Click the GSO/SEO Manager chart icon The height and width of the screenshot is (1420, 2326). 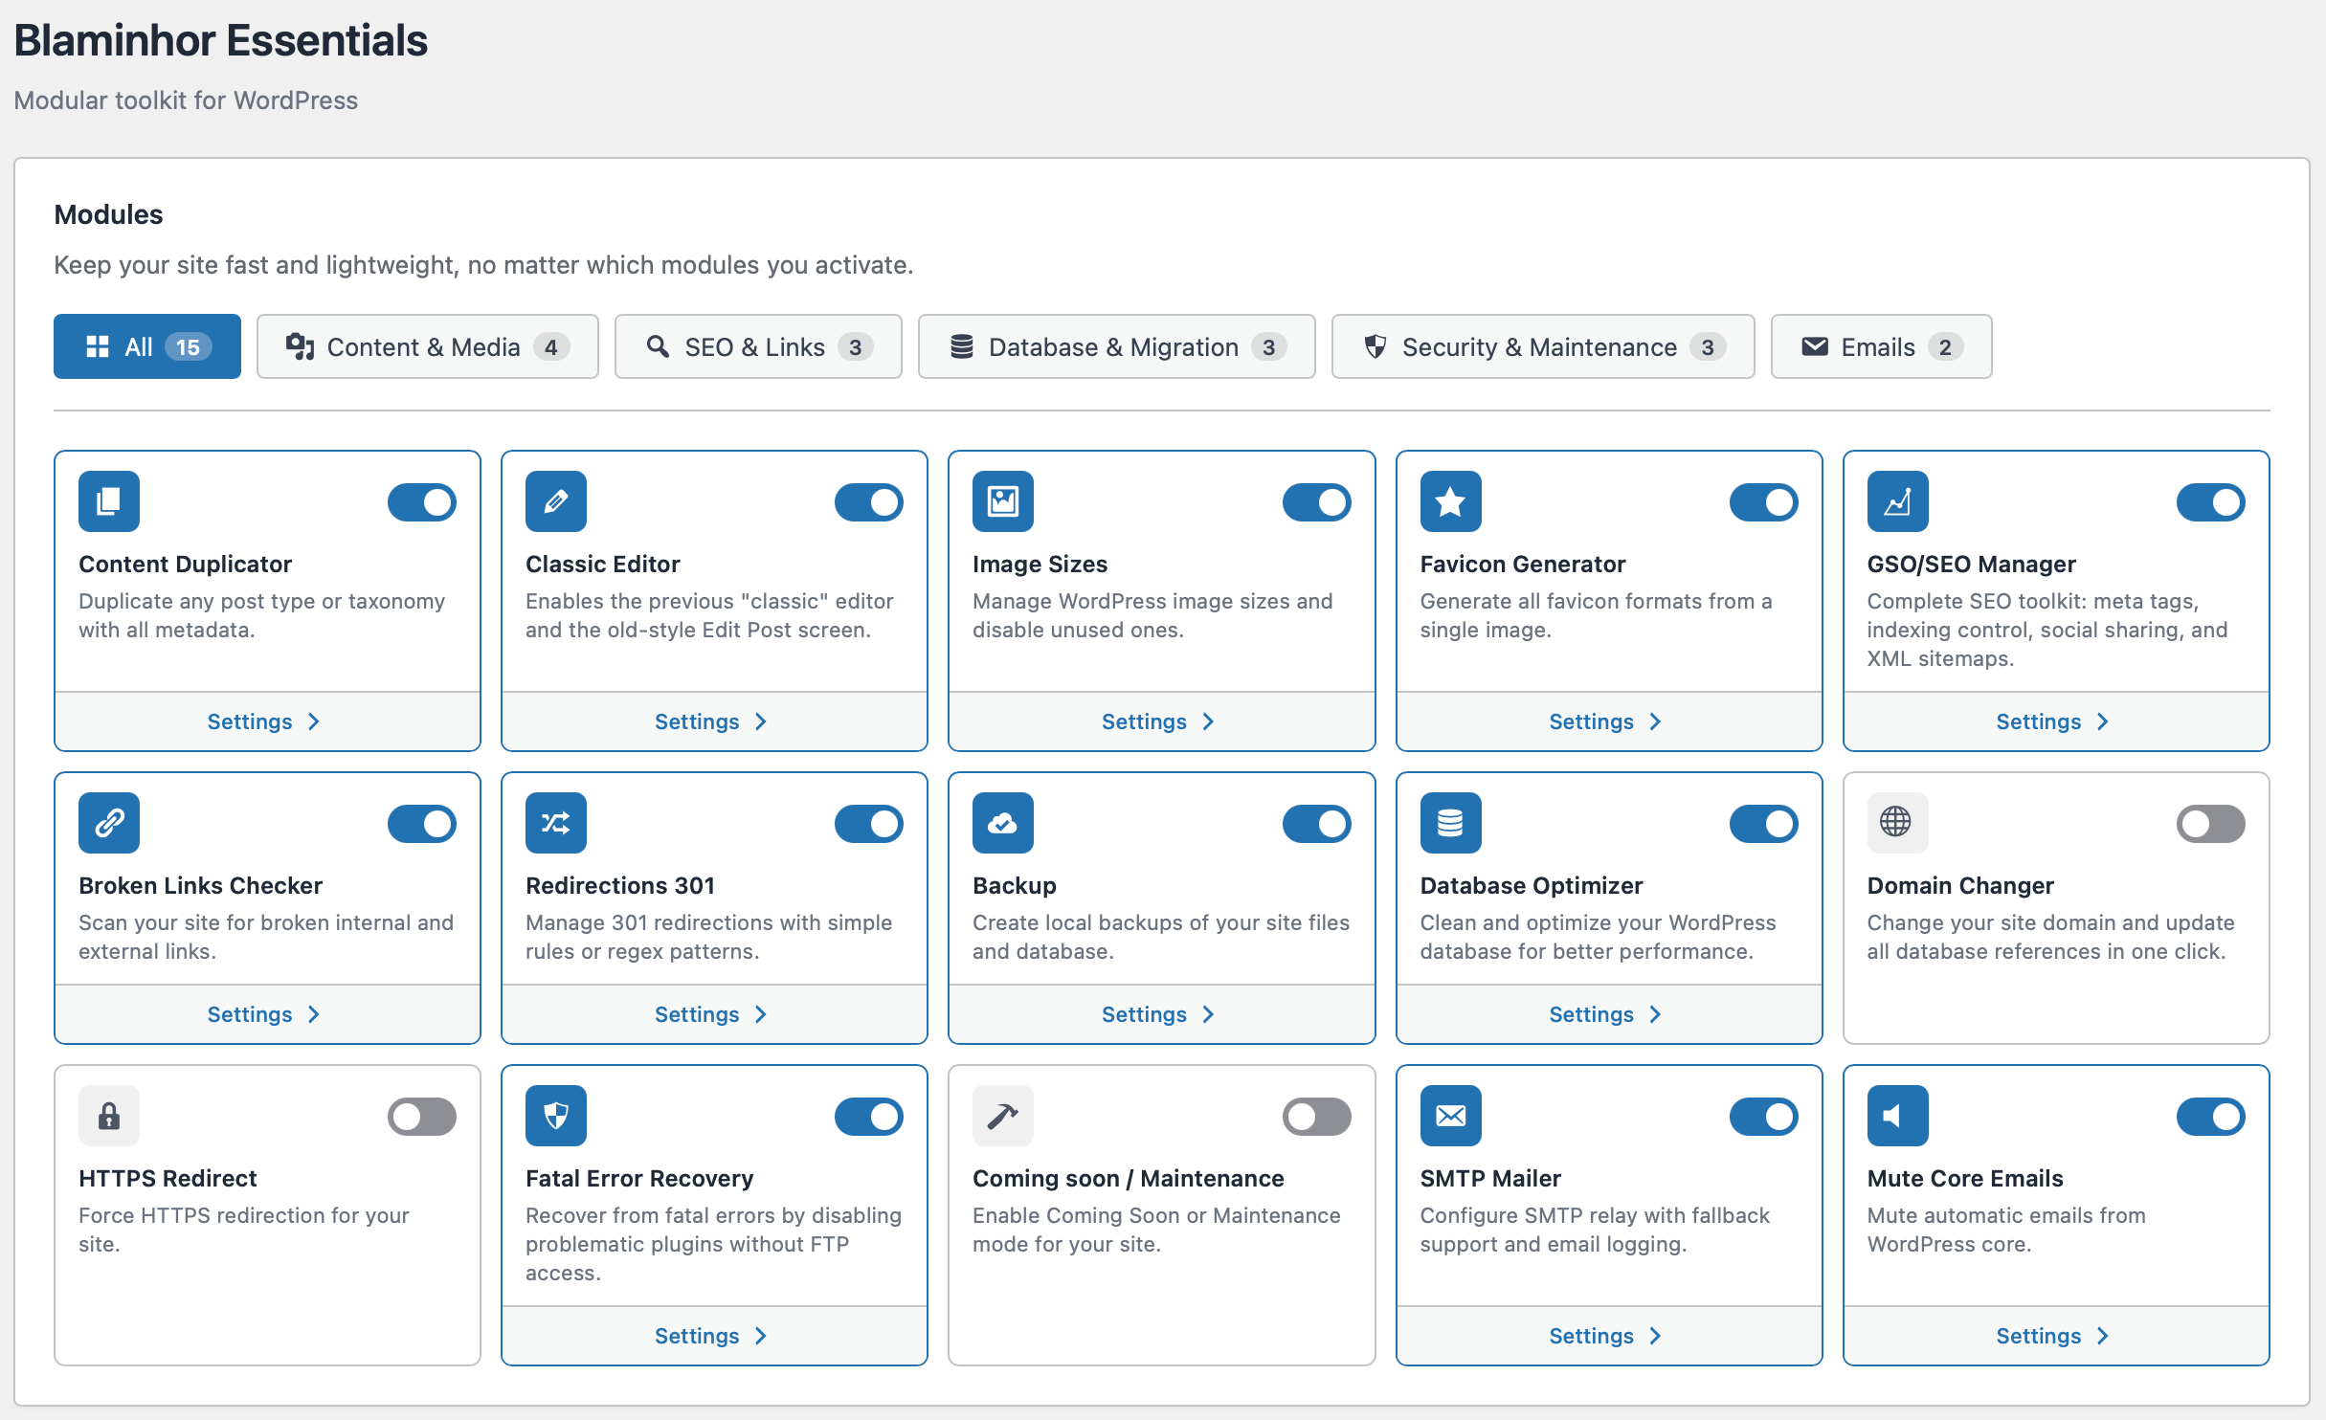coord(1896,500)
